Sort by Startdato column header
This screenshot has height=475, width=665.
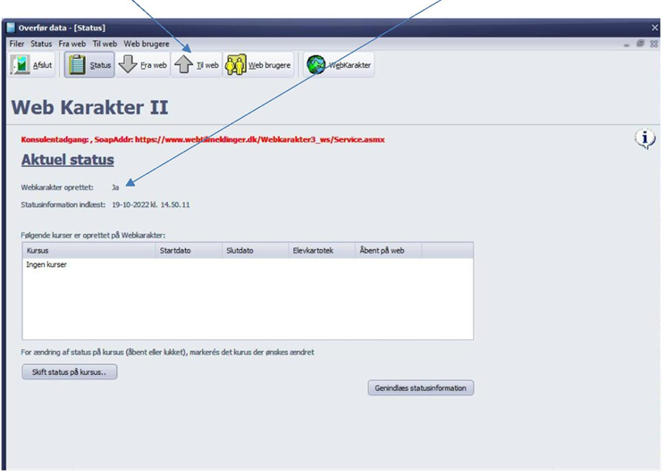coord(189,250)
